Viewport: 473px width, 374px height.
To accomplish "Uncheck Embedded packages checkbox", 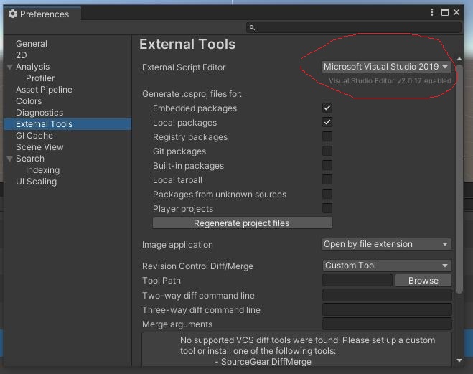I will (327, 108).
